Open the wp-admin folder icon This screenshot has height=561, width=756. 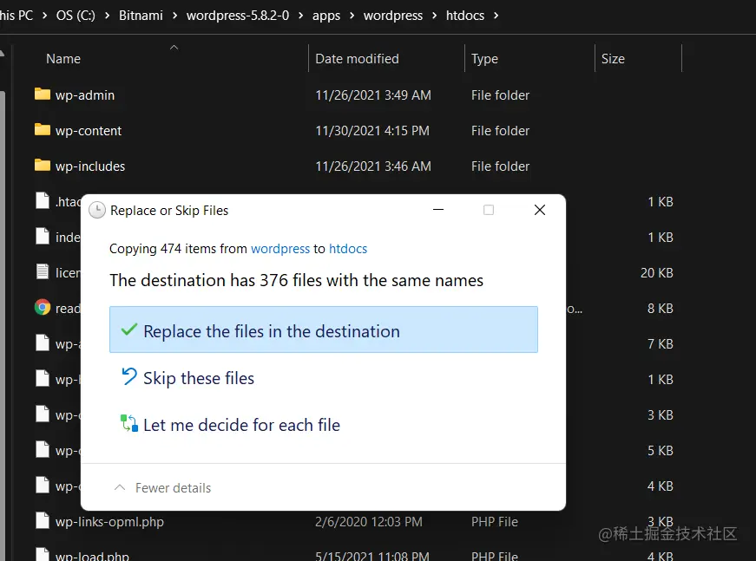(43, 95)
